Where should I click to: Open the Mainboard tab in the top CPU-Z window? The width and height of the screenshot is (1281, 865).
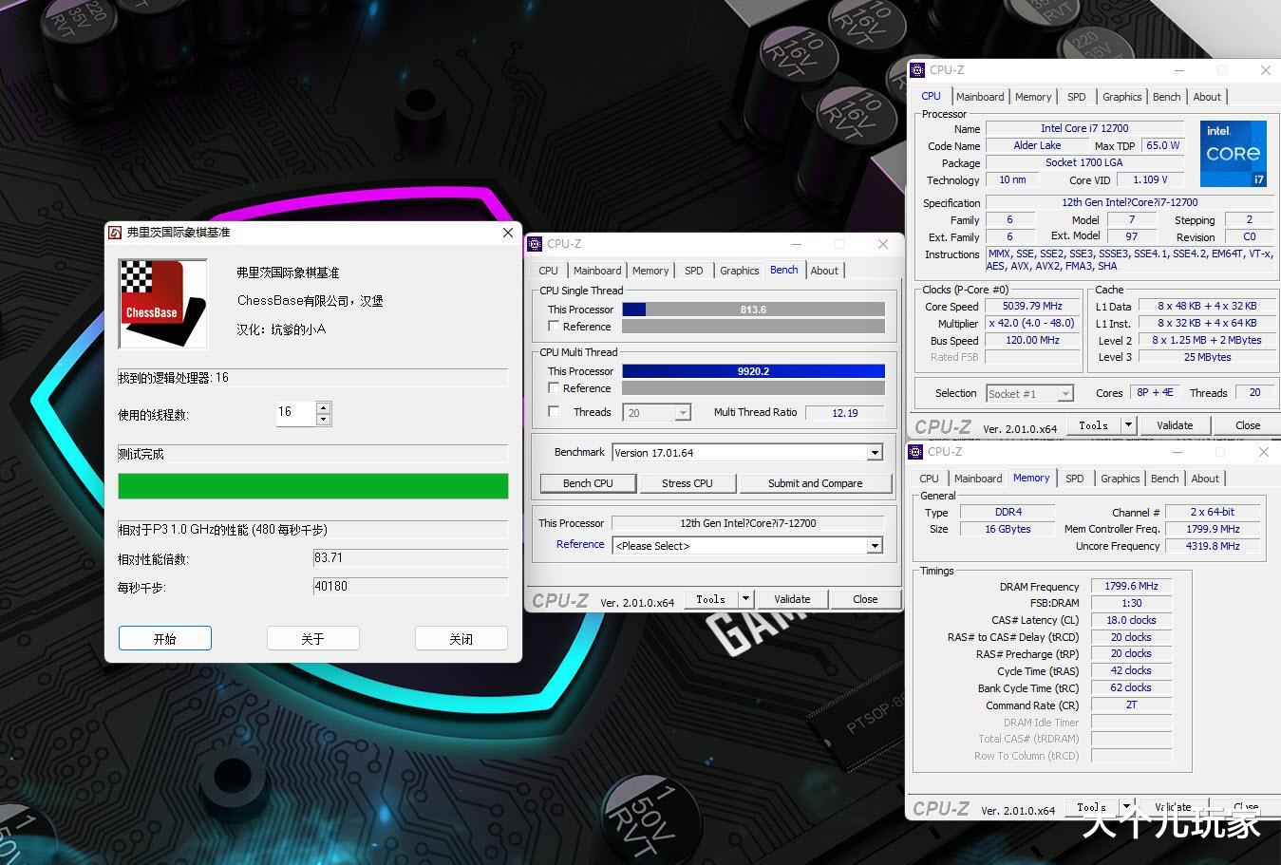[980, 96]
